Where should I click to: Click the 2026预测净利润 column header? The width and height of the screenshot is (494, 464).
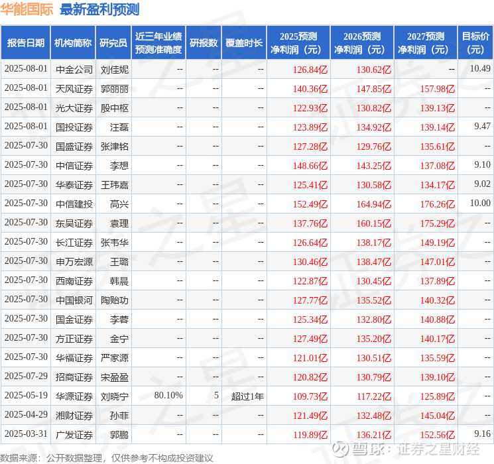[362, 42]
